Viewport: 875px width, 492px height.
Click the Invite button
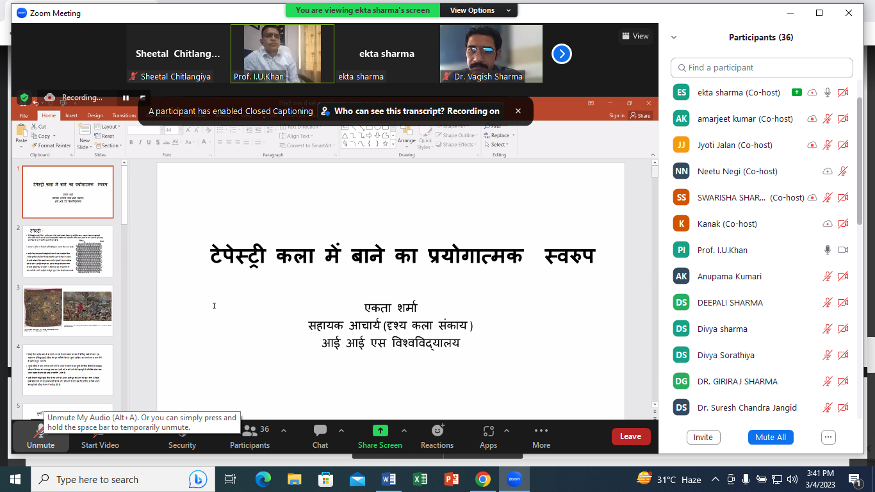pyautogui.click(x=703, y=437)
